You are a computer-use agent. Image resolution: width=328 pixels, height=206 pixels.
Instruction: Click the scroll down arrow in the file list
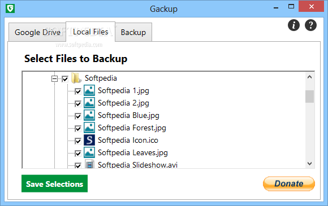309,164
